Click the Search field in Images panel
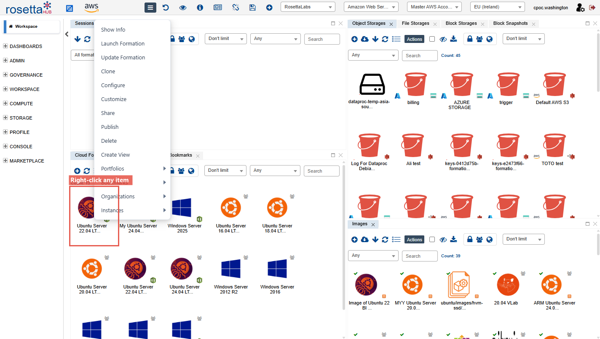 419,256
